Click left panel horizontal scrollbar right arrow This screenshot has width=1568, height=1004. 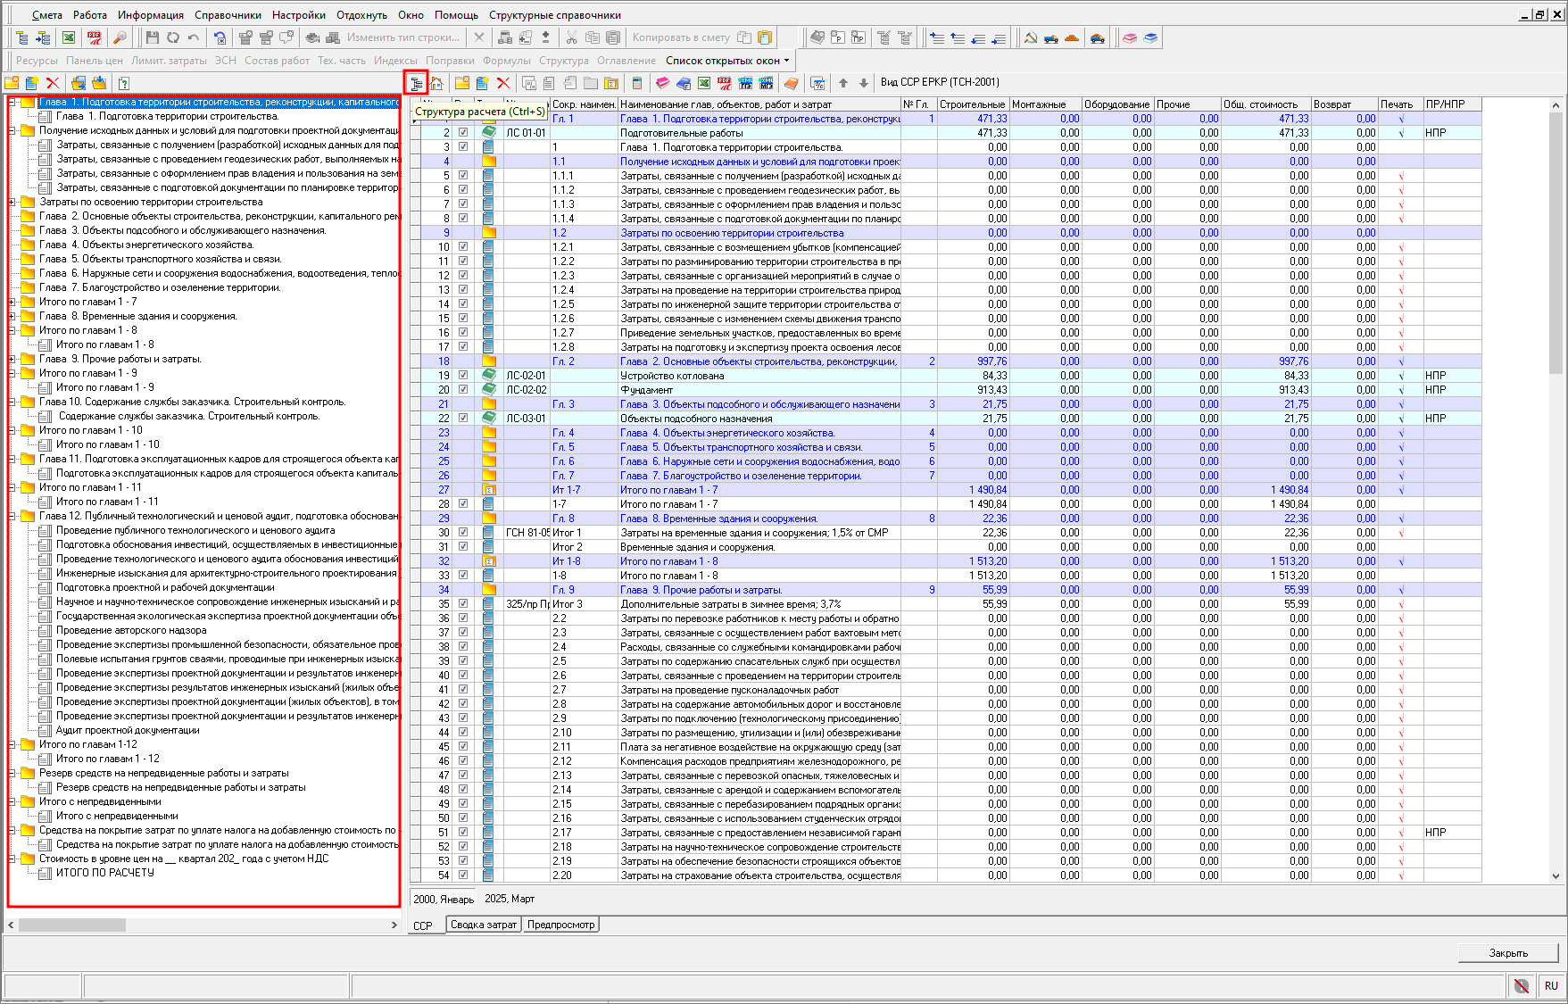coord(394,925)
